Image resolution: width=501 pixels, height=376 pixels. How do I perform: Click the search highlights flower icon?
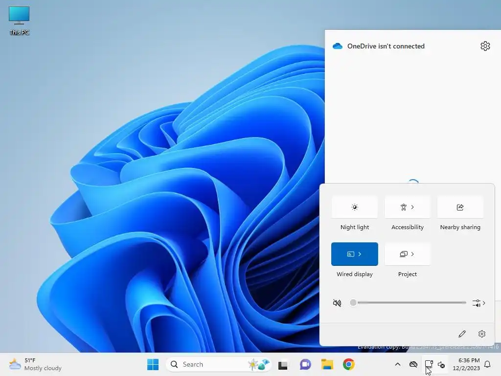pos(258,364)
